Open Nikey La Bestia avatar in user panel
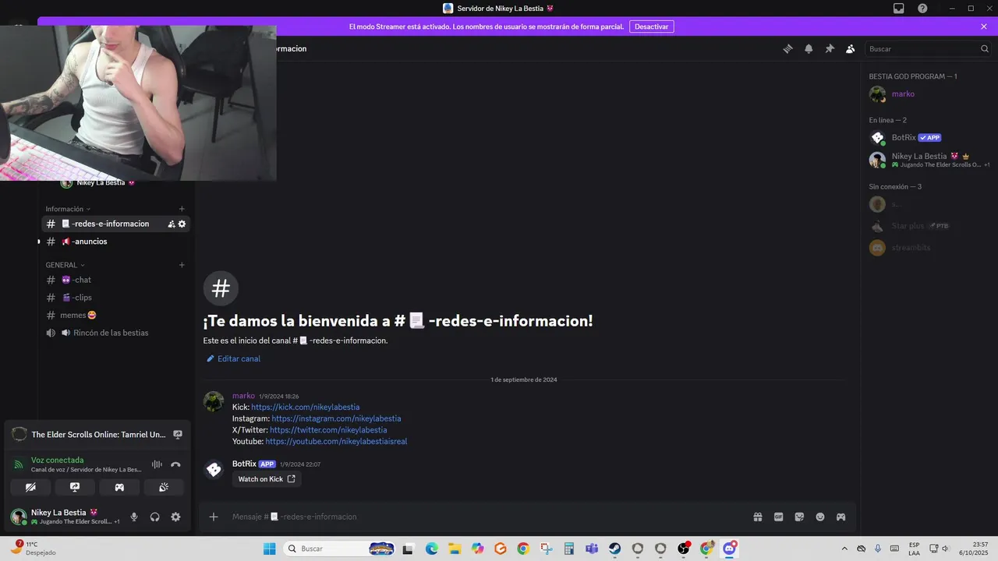 click(x=19, y=517)
